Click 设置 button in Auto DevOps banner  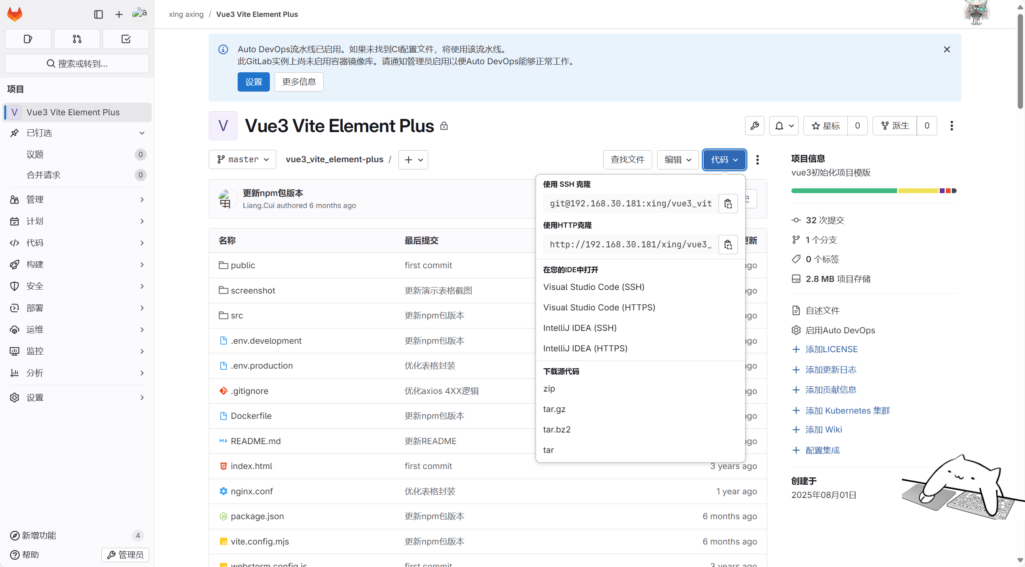(x=254, y=82)
